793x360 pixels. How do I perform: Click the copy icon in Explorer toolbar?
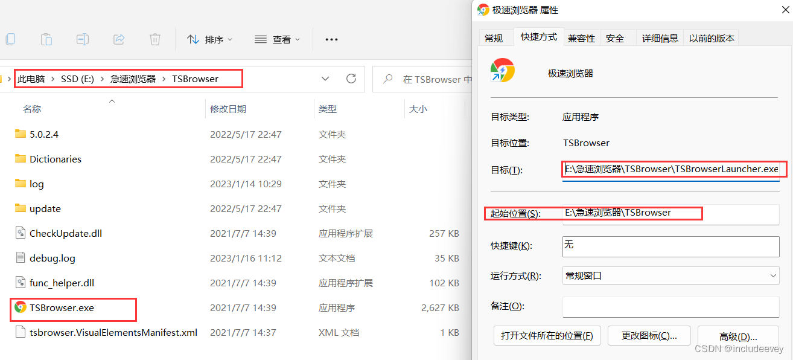click(9, 39)
